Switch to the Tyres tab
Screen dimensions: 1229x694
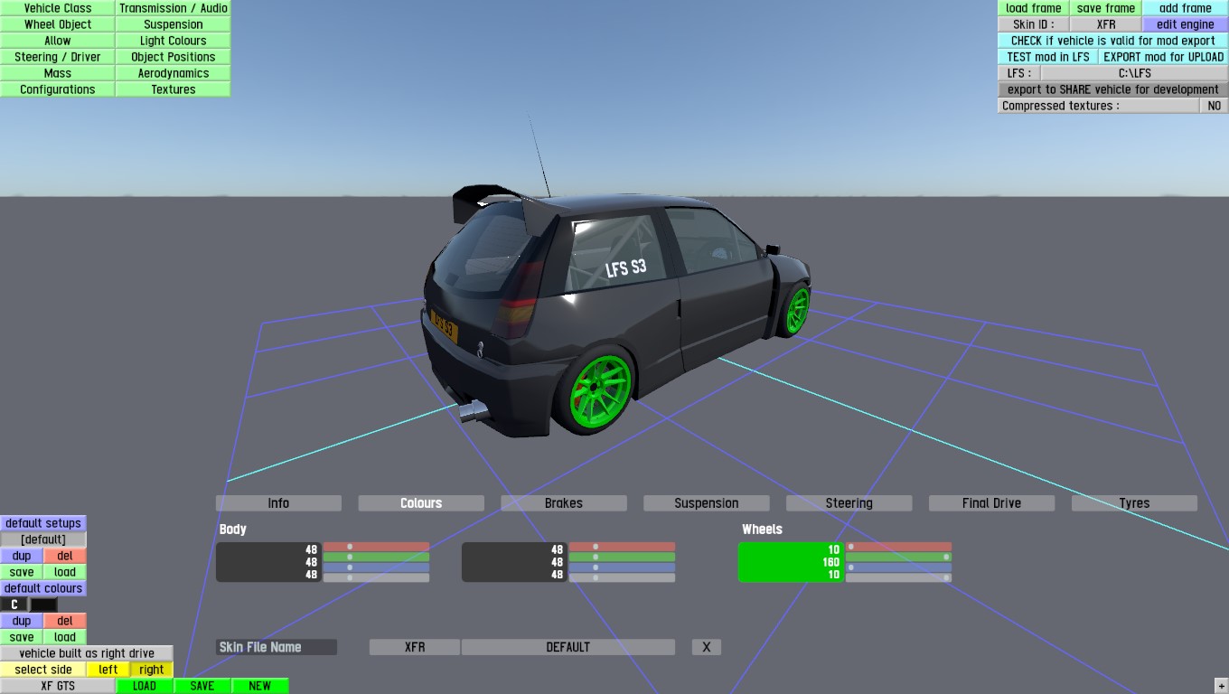click(1135, 503)
